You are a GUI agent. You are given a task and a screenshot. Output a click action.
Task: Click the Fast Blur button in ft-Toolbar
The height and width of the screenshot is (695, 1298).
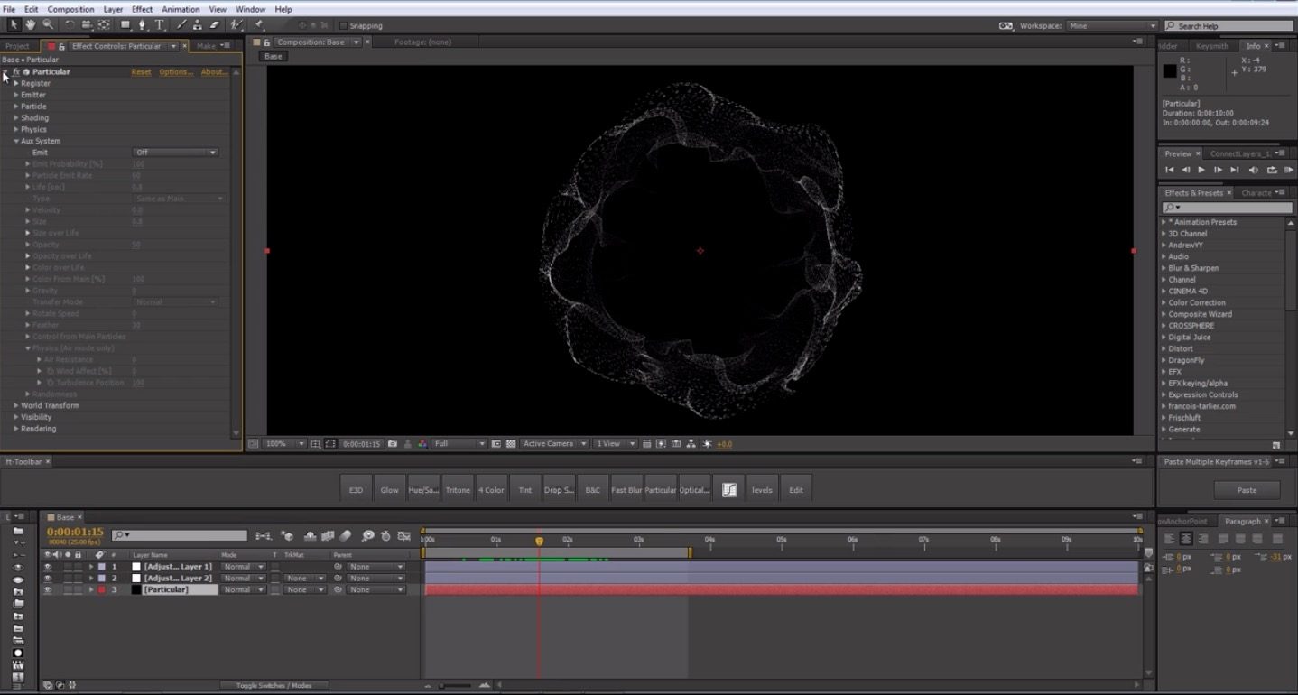(x=626, y=489)
